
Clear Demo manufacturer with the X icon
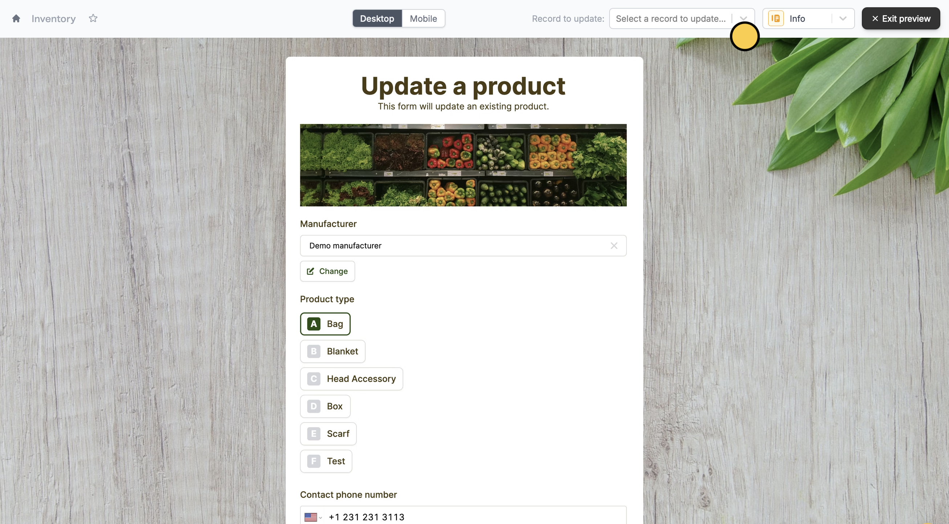coord(614,246)
